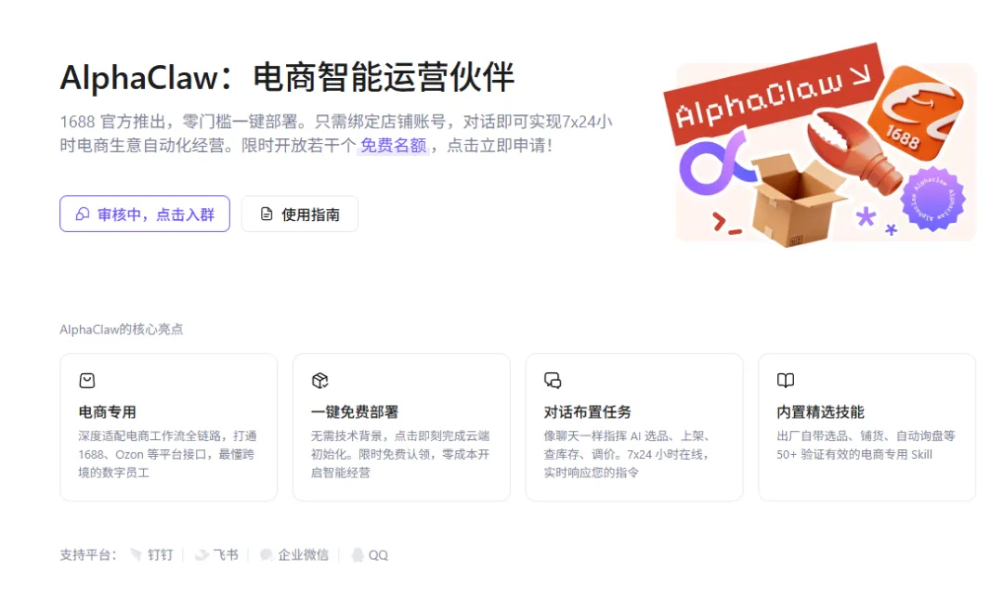
Task: Click the 免费名额 highlighted link
Action: 393,145
